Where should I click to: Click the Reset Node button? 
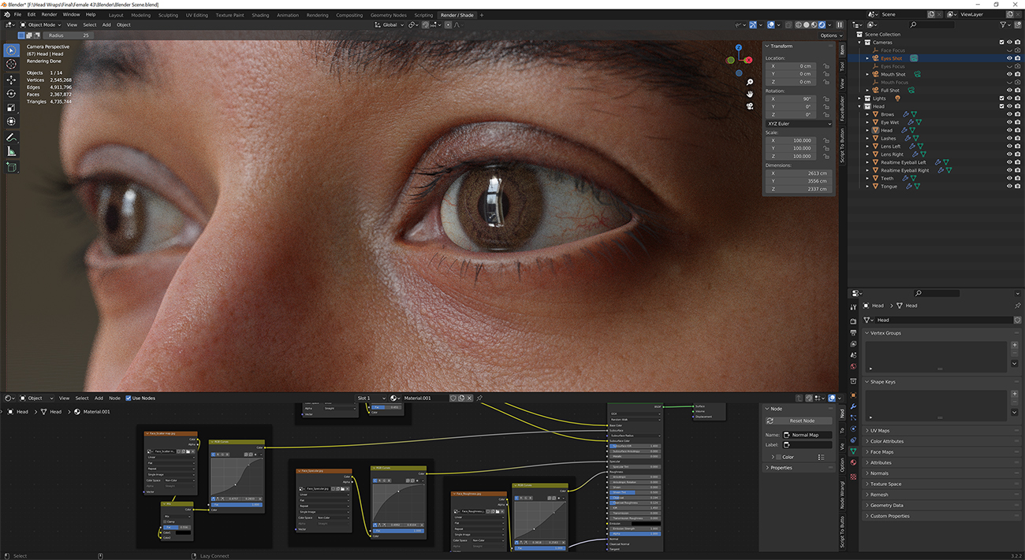(x=799, y=420)
